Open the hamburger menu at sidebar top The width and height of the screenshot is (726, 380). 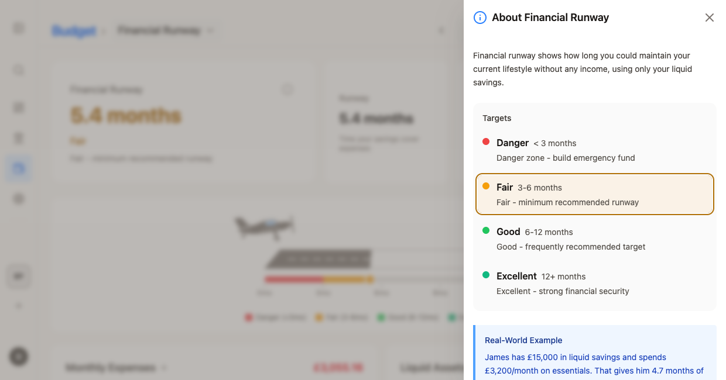pos(18,27)
